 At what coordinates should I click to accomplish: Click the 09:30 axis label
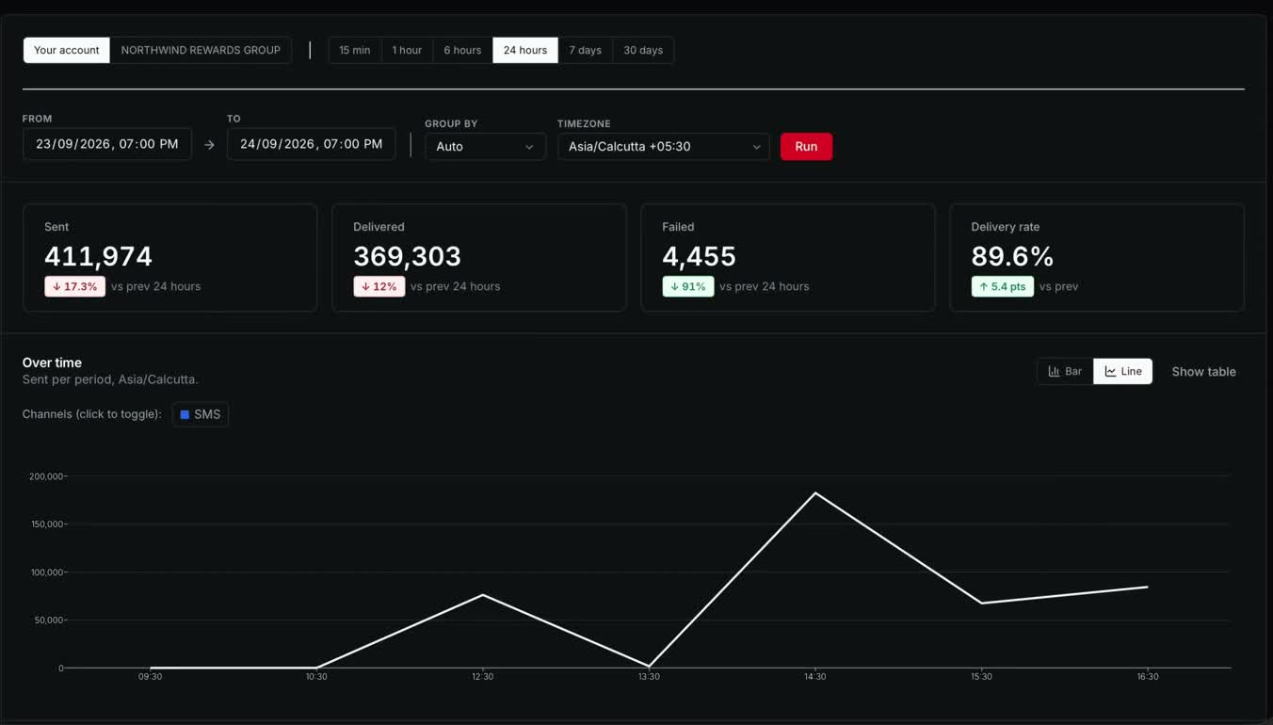coord(151,677)
